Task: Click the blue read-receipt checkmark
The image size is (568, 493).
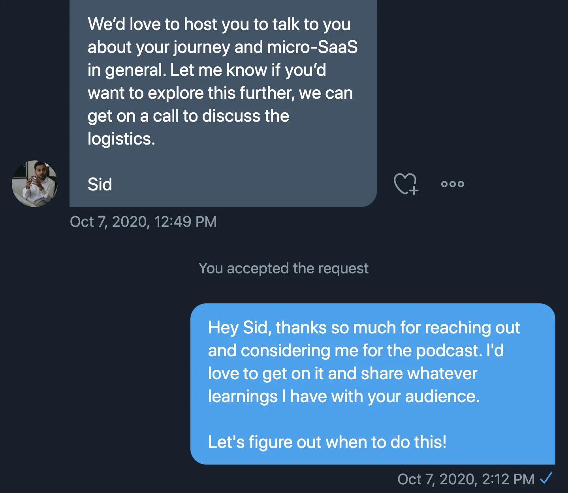Action: 547,478
